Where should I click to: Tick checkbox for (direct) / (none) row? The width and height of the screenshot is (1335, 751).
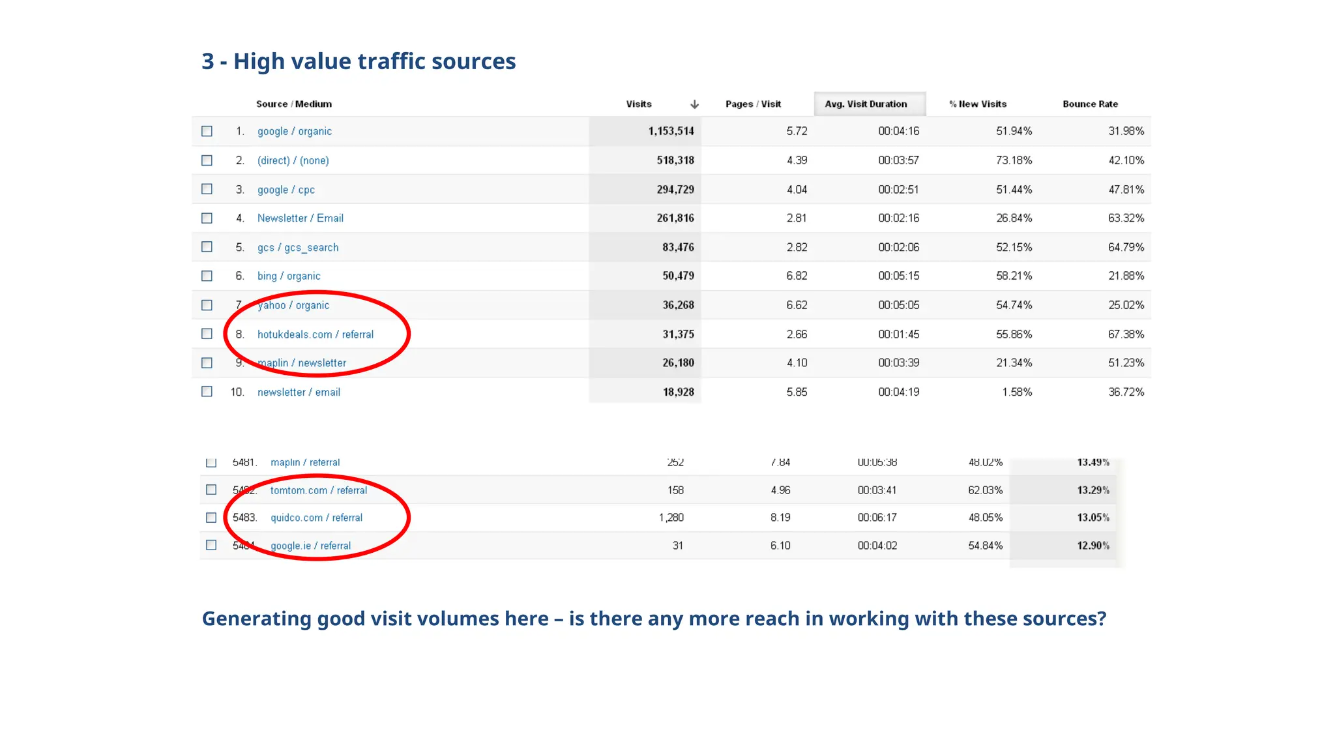(x=207, y=160)
